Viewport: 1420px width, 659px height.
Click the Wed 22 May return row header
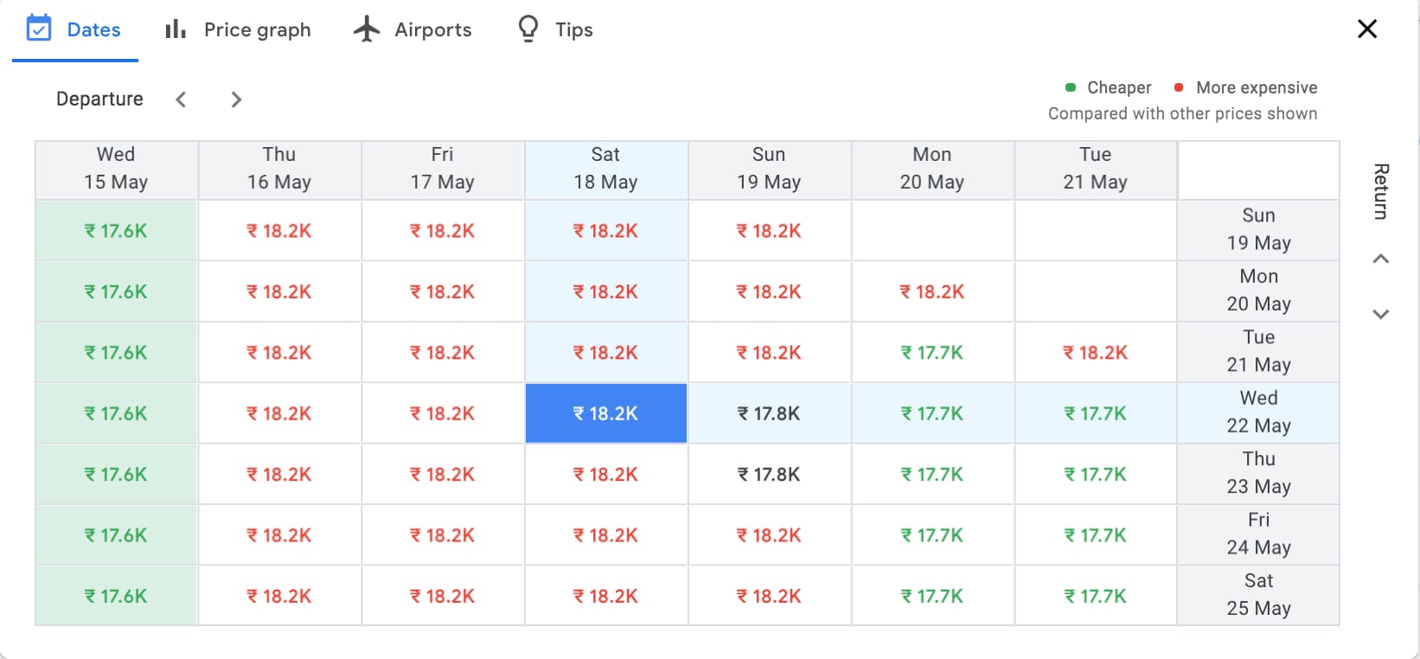[x=1258, y=412]
